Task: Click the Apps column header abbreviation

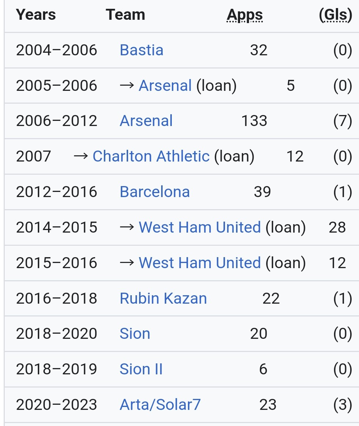Action: point(245,15)
